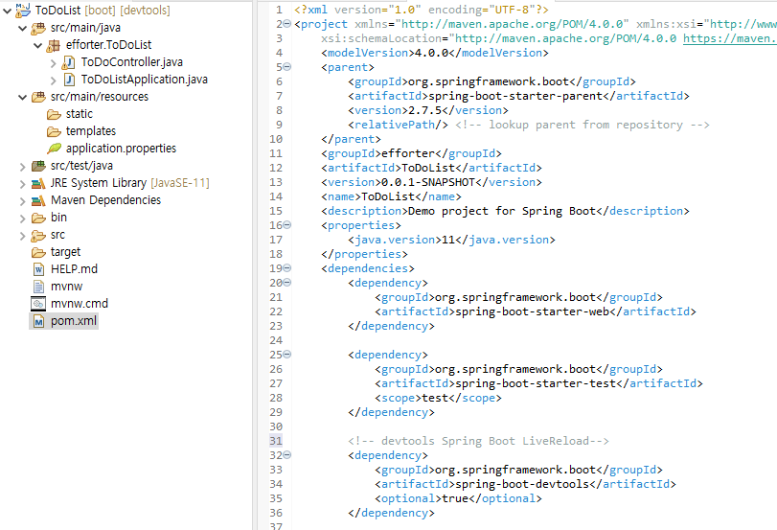The width and height of the screenshot is (777, 530).
Task: Select the static folder label
Action: click(80, 114)
